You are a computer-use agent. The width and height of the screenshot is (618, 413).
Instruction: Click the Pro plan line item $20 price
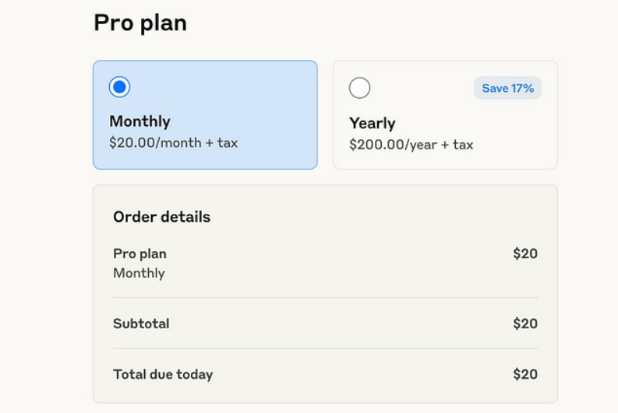(524, 254)
